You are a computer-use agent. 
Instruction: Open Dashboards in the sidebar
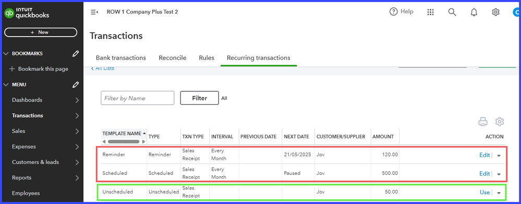tap(27, 100)
